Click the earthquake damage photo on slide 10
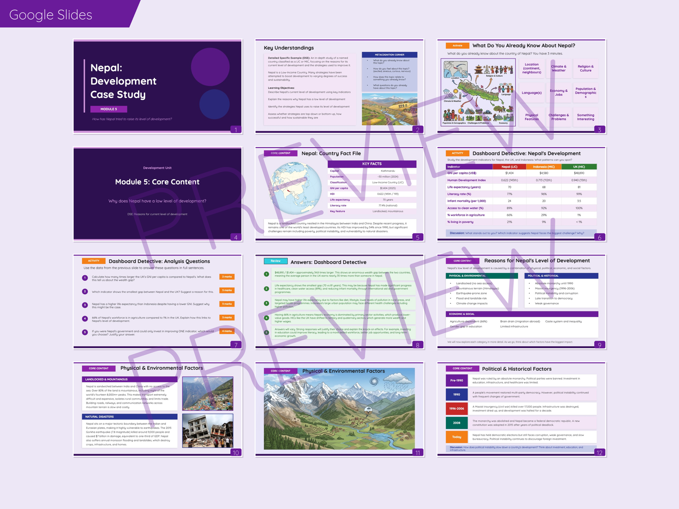679x509 pixels. pyautogui.click(x=208, y=431)
